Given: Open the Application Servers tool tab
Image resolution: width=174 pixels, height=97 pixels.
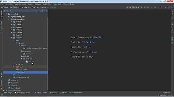Looking at the screenshot, I should click(x=22, y=93).
